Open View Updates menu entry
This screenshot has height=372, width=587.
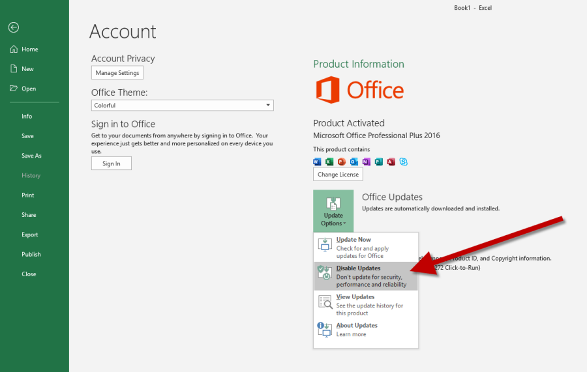pos(366,305)
